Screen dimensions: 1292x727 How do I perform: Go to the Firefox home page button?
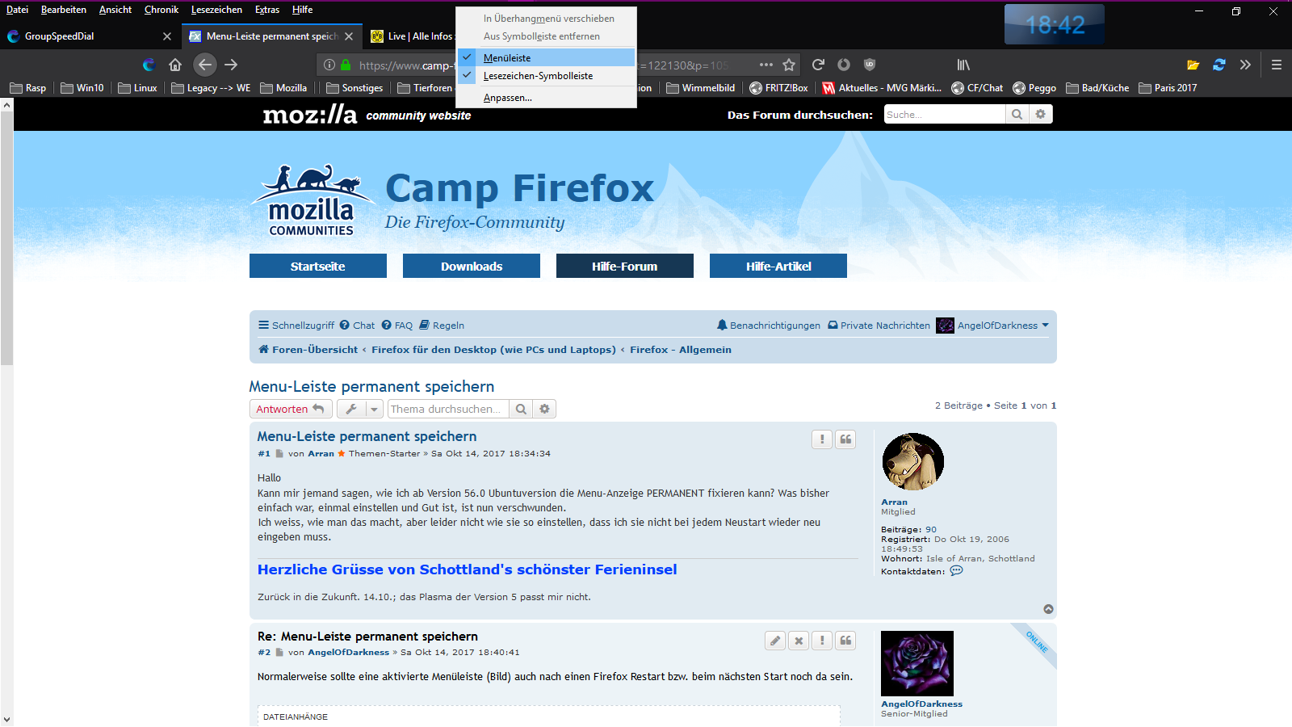(175, 65)
